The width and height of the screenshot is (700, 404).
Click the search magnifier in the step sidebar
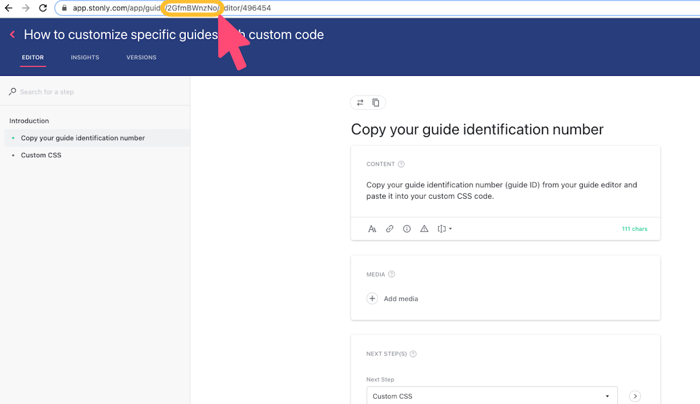point(12,92)
